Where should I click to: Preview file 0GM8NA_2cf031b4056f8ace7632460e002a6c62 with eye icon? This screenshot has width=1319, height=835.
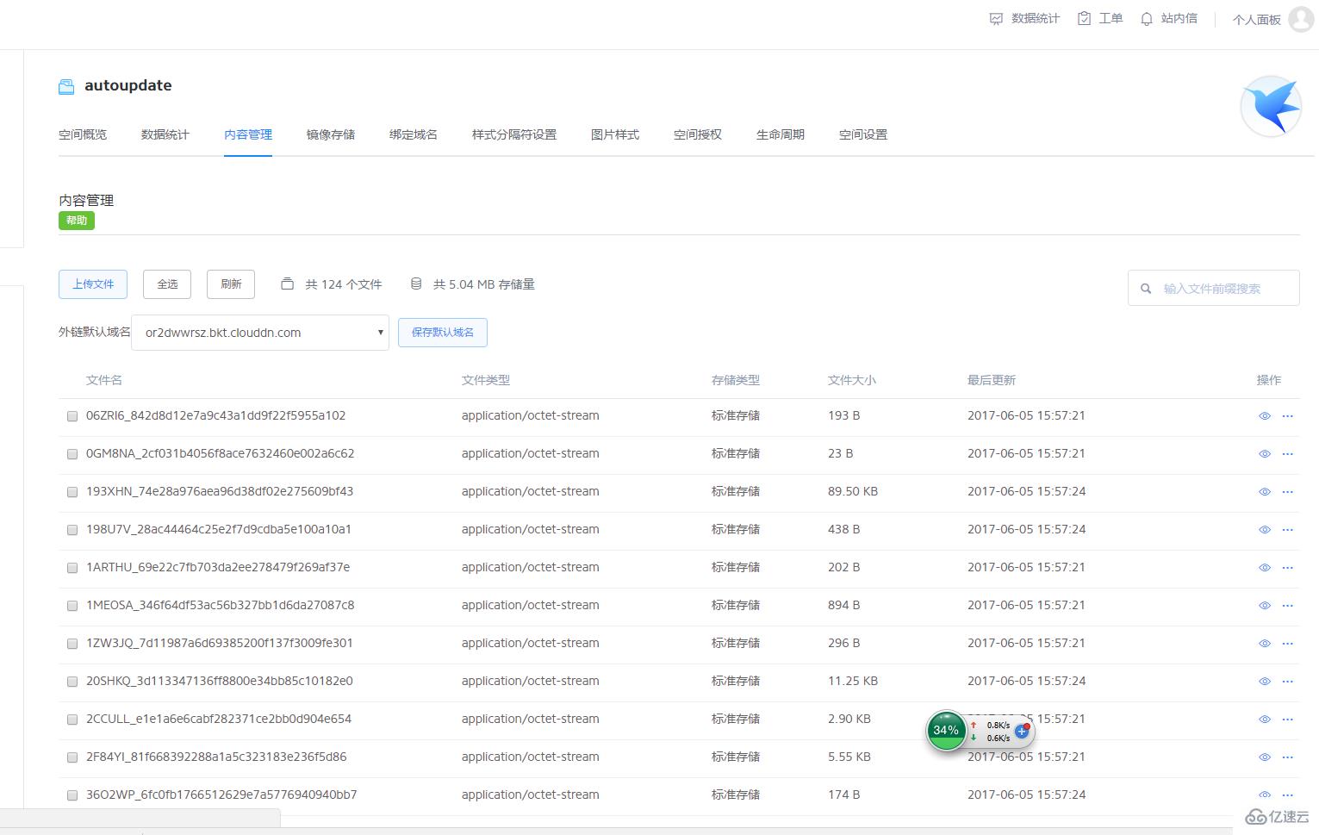(1265, 454)
